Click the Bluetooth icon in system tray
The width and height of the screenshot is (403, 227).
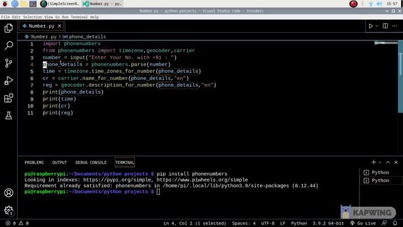coord(363,4)
